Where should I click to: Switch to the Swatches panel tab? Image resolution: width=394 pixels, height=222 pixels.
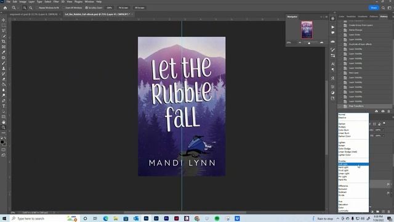[x=351, y=17]
